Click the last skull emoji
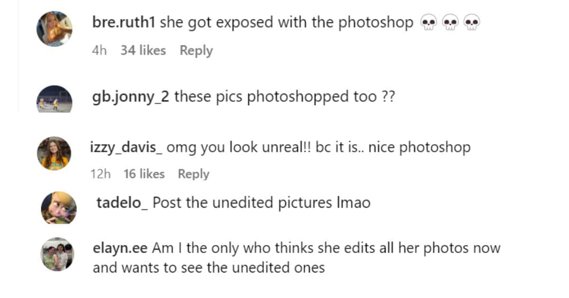The height and width of the screenshot is (298, 569). click(472, 23)
